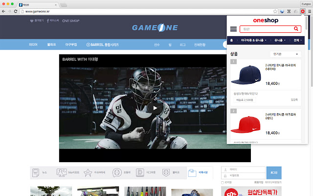The height and width of the screenshot is (196, 313).
Task: Toggle the ID save checkbox
Action: [x=223, y=182]
